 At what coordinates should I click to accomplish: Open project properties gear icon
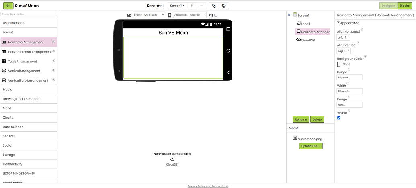click(214, 6)
